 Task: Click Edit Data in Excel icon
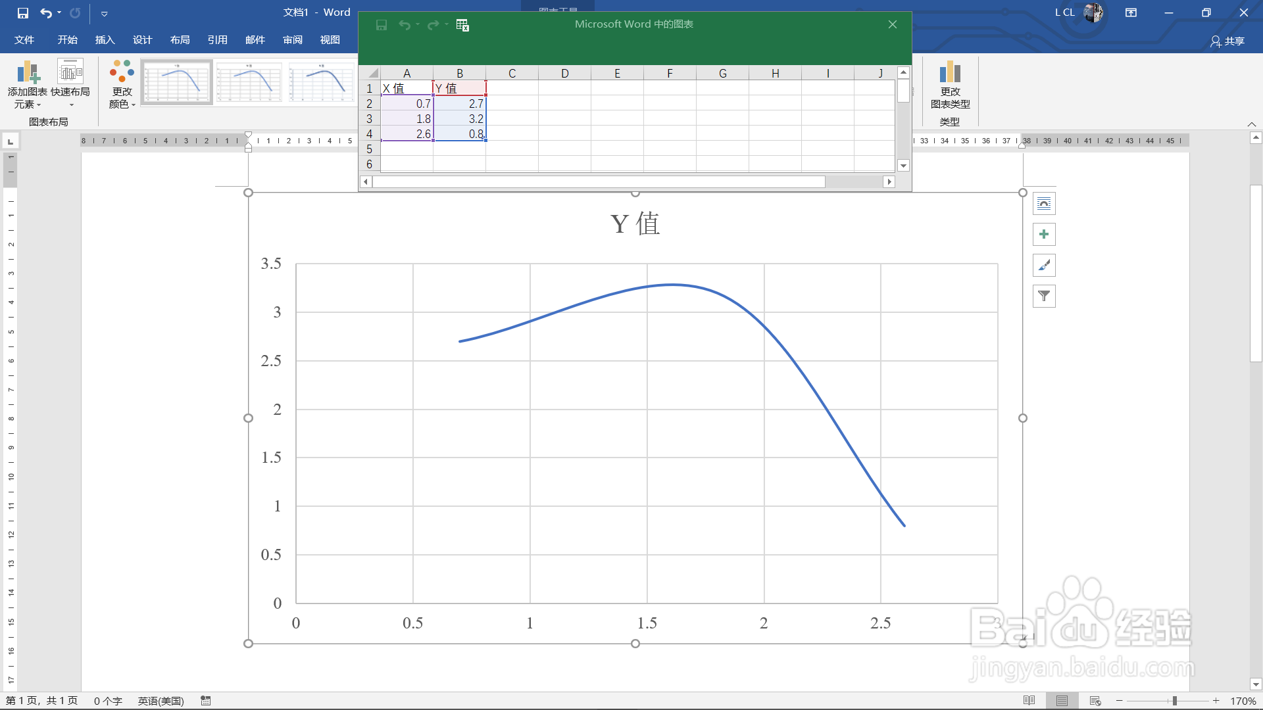click(462, 25)
